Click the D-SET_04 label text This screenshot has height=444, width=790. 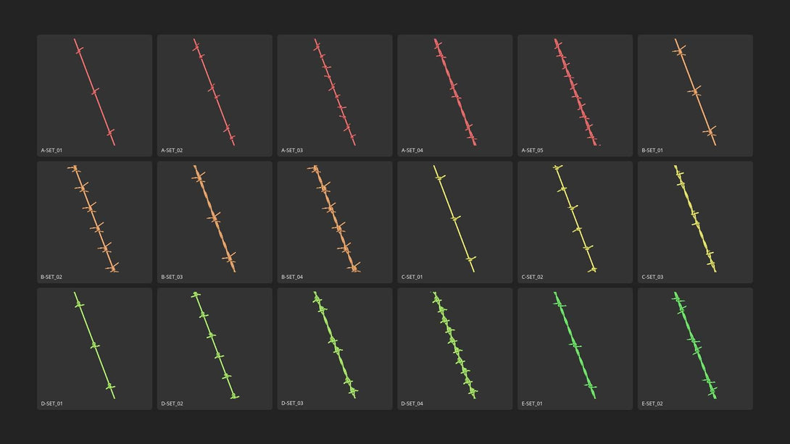coord(412,403)
